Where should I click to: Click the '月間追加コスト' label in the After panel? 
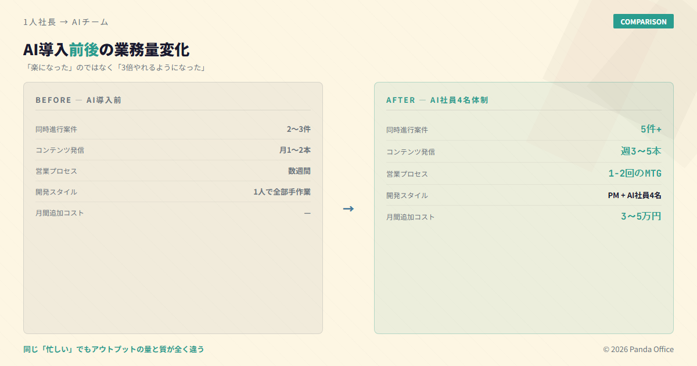point(410,217)
